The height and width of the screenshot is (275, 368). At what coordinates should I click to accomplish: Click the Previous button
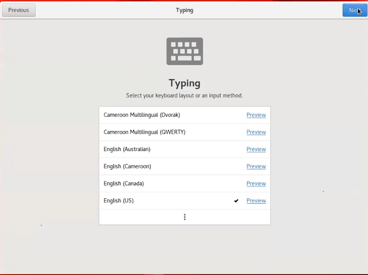click(19, 10)
